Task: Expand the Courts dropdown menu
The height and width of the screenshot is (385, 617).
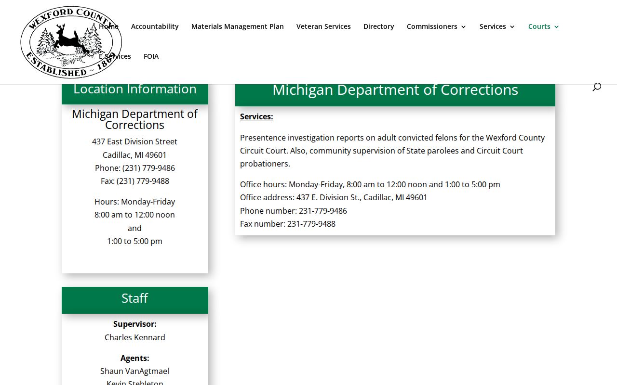Action: coord(544,26)
